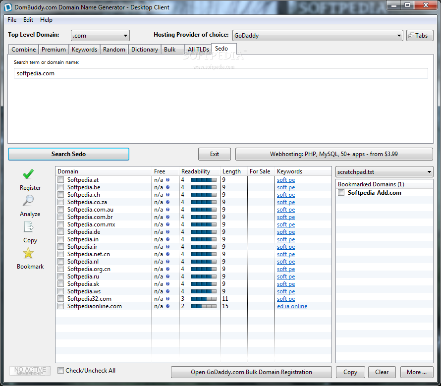The width and height of the screenshot is (441, 386).
Task: Click the info icon in Softpedia.net.cn row
Action: click(167, 254)
